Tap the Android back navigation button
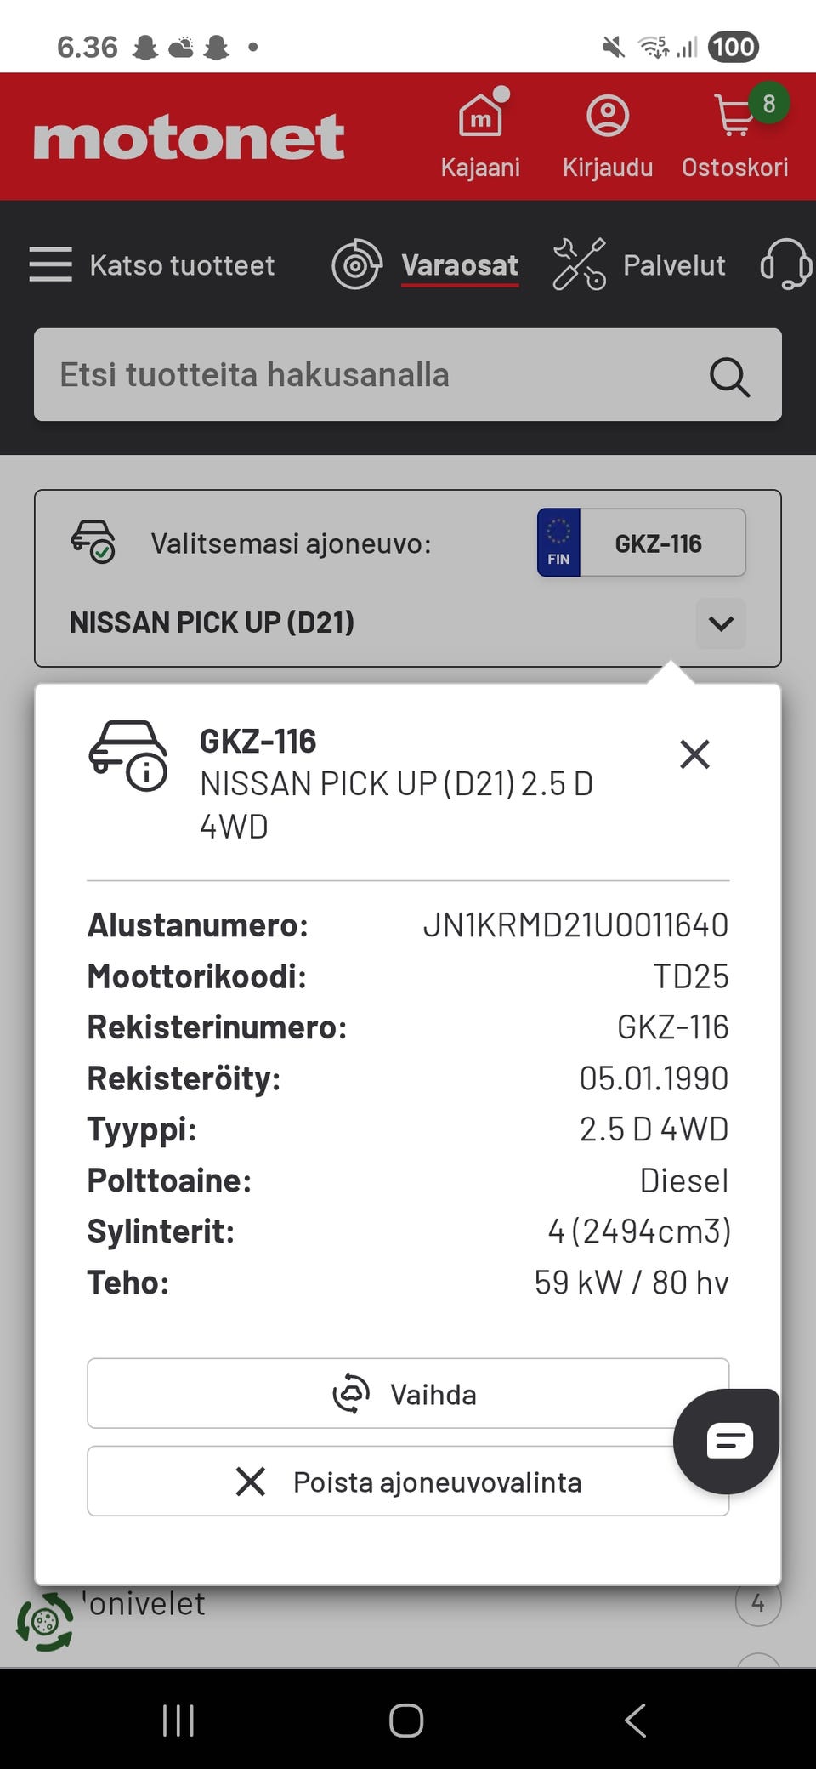816x1769 pixels. point(635,1721)
